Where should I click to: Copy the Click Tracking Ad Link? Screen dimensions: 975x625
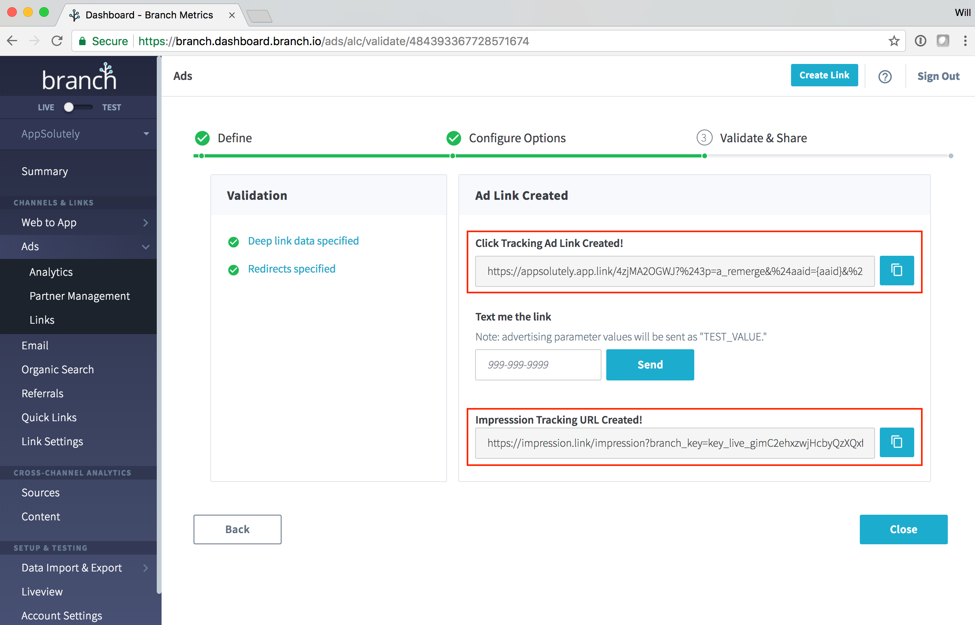pyautogui.click(x=897, y=271)
